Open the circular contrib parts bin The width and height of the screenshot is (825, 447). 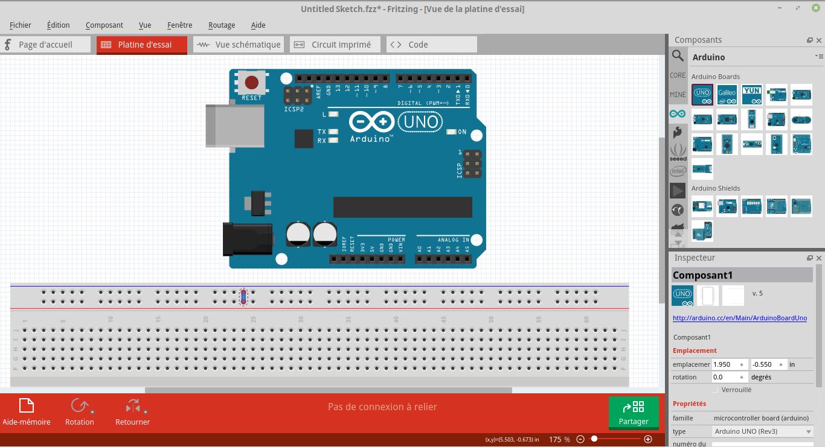[678, 210]
